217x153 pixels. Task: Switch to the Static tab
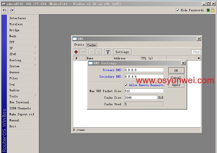point(79,45)
